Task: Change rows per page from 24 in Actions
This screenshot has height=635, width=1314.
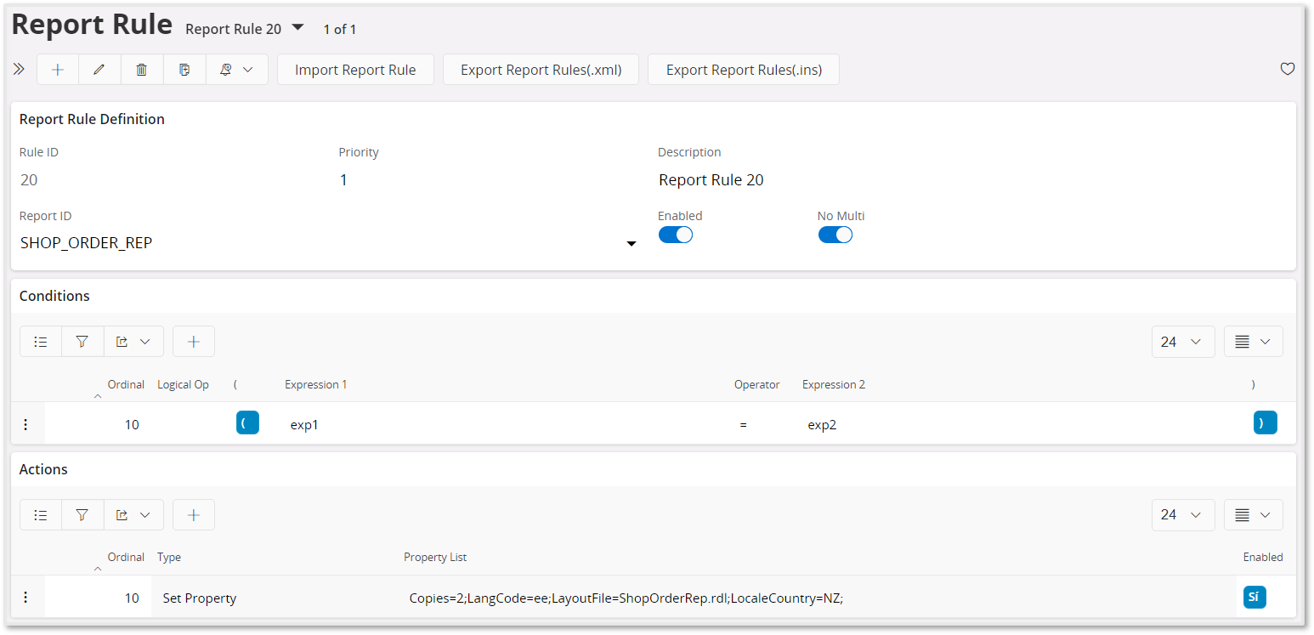Action: 1183,514
